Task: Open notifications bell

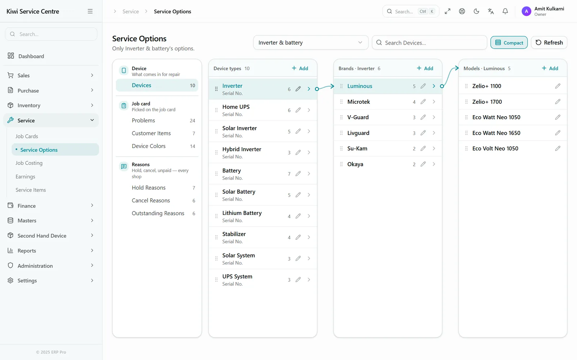Action: click(505, 12)
